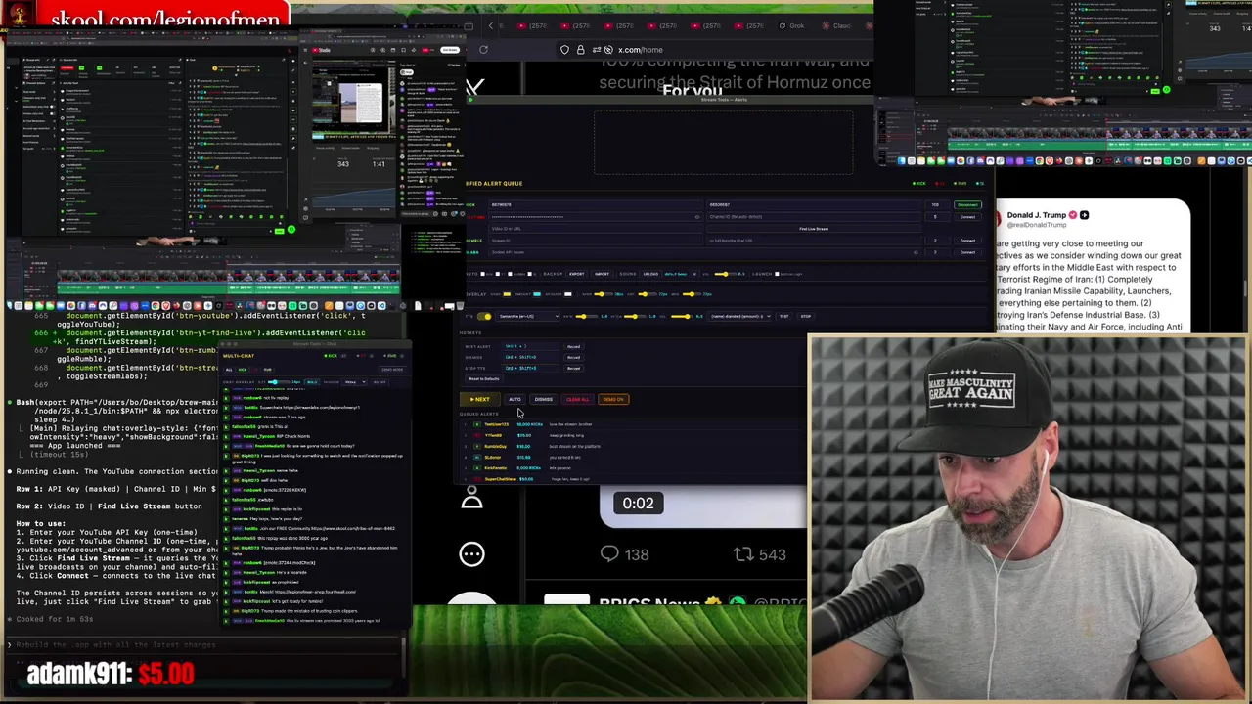Reload the x.com page

tap(483, 49)
